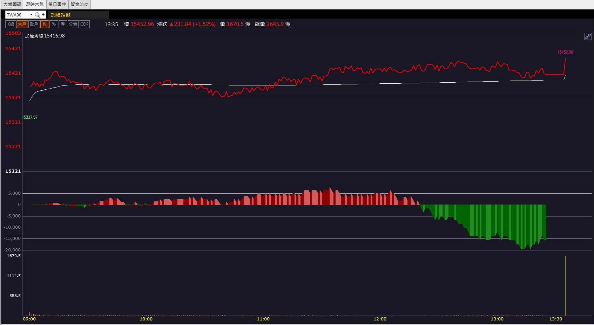Click the 分價 price distribution button
The height and width of the screenshot is (325, 594).
tap(73, 24)
